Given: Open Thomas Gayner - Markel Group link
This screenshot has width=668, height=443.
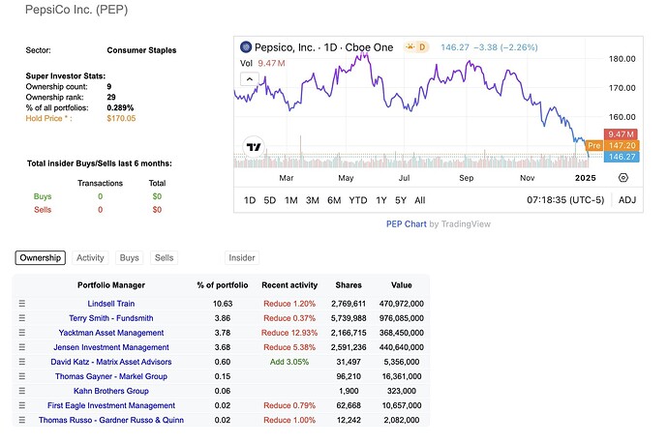Looking at the screenshot, I should (x=110, y=376).
